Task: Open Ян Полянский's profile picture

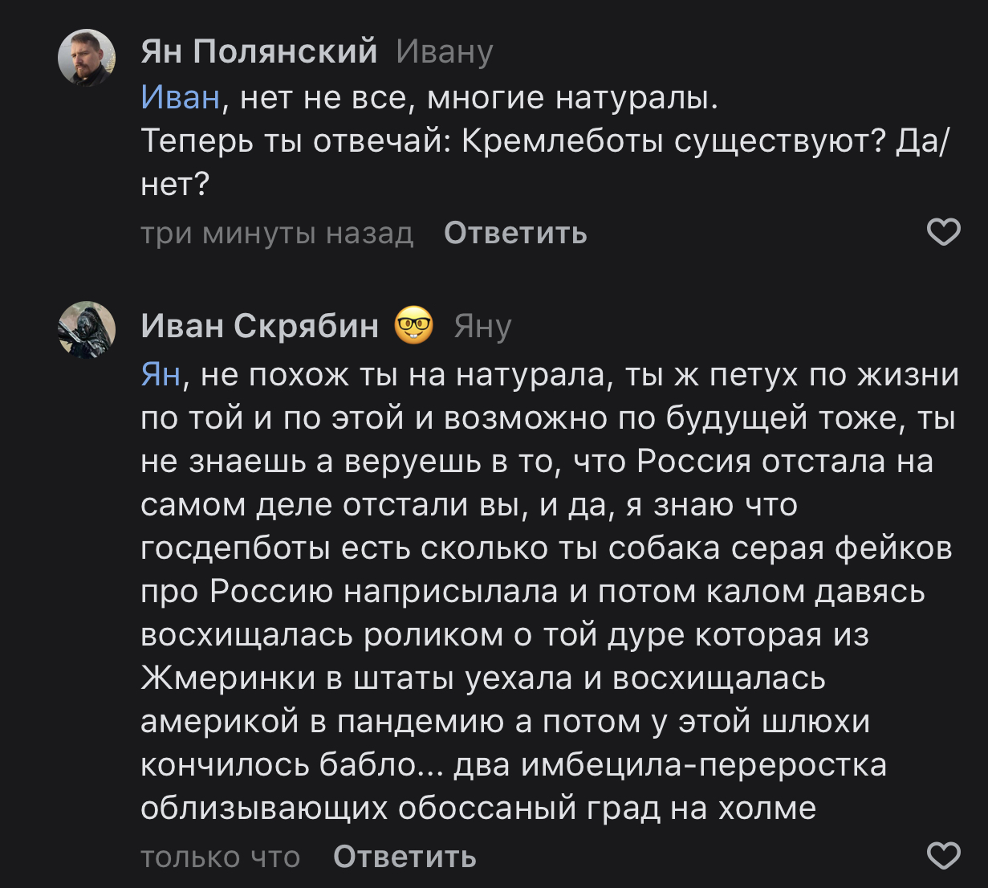Action: [x=87, y=57]
